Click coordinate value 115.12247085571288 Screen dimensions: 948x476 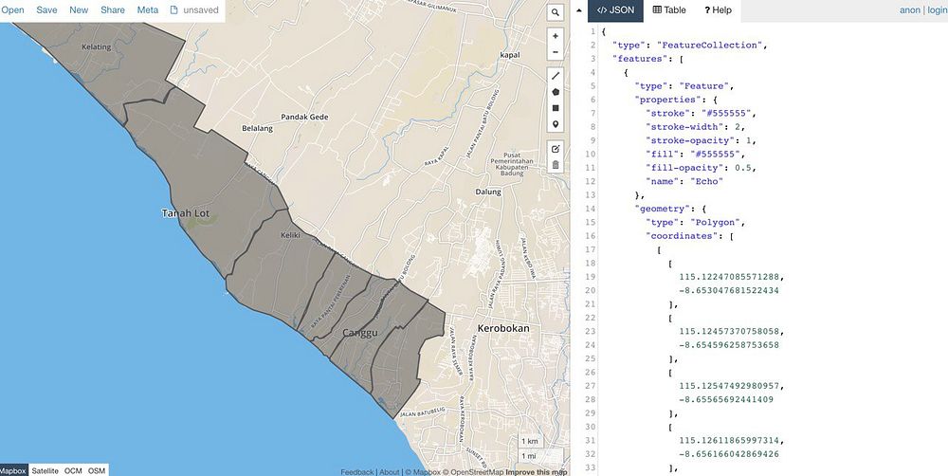730,277
